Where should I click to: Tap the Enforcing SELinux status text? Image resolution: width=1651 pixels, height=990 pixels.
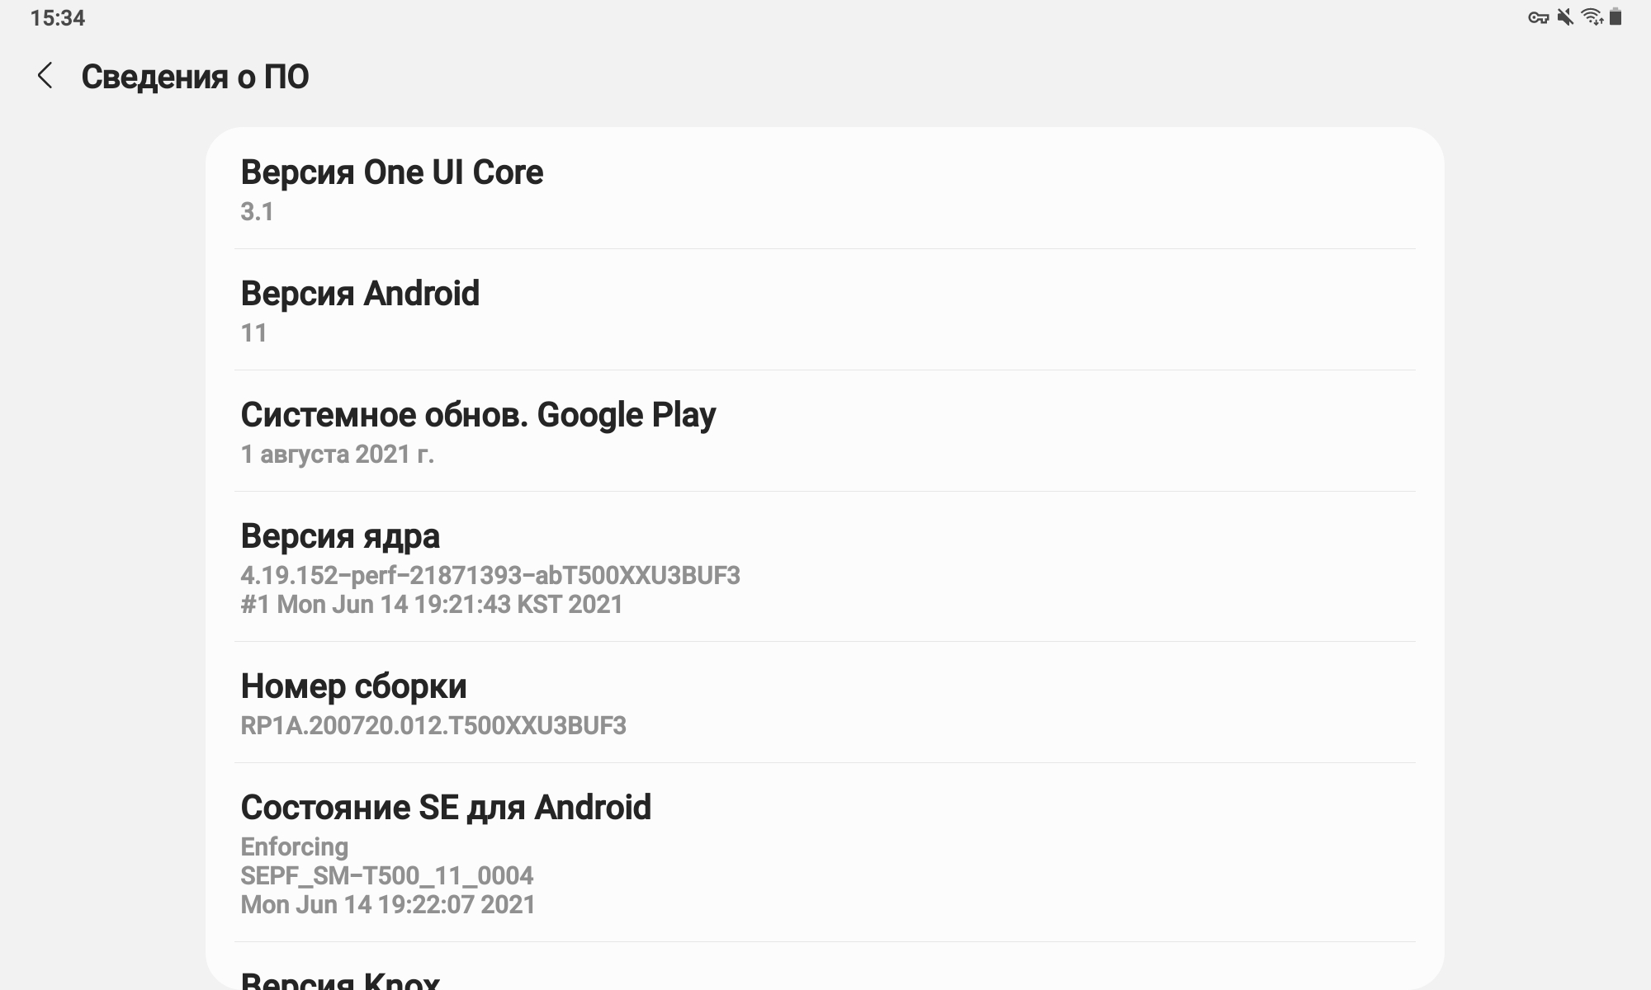[295, 847]
